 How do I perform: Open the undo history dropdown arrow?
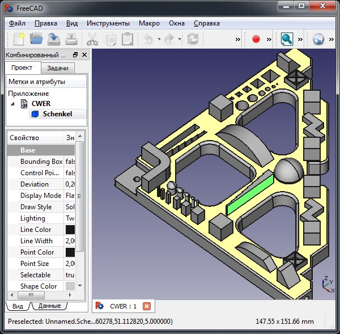coord(159,39)
